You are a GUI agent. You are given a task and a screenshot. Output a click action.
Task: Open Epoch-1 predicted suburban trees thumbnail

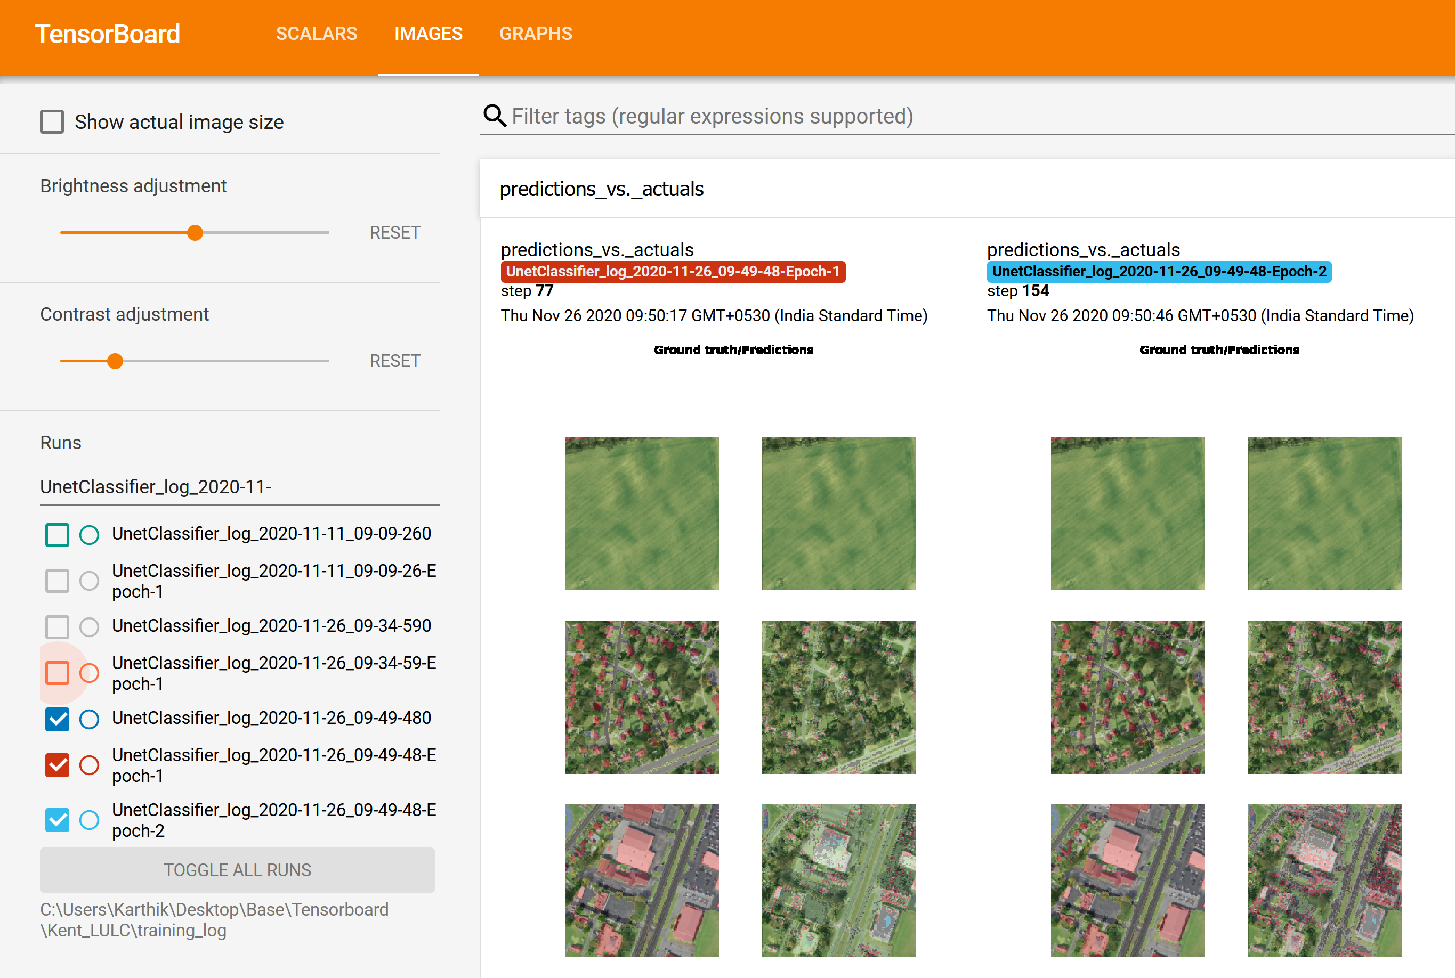tap(838, 697)
